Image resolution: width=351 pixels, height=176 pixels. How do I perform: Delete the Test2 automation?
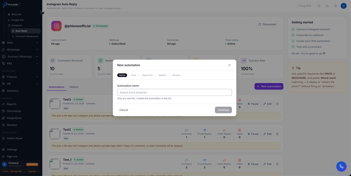[x=277, y=134]
